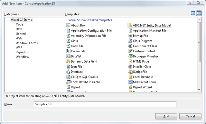Image resolution: width=206 pixels, height=124 pixels.
Task: Select the 'Application Configuration File' label
Action: pos(91,31)
